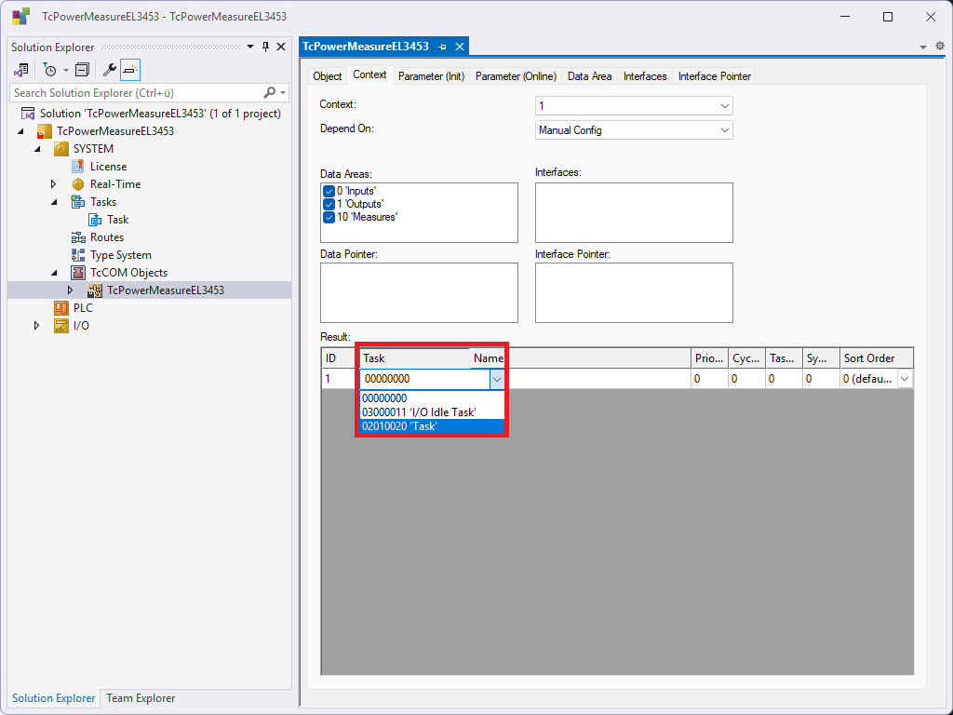Toggle the 1 'Outputs' data area checkbox
953x715 pixels.
(329, 204)
